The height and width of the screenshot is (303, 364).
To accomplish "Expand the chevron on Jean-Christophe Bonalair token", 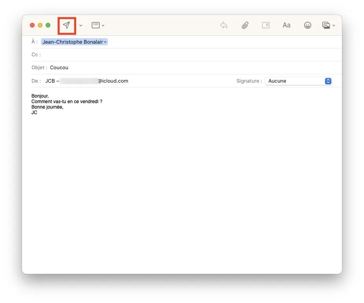I will [105, 42].
